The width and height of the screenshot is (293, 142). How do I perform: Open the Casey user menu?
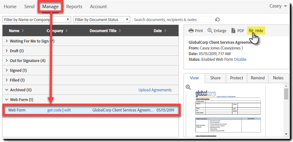point(278,6)
